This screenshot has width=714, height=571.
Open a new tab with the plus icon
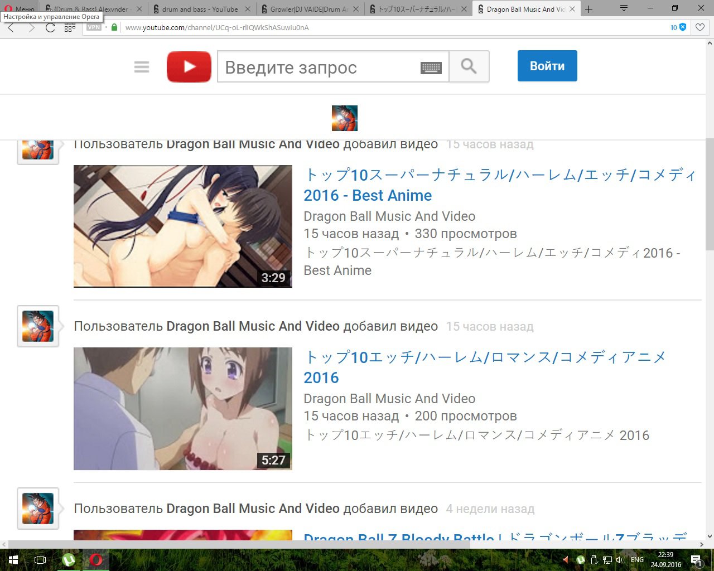(588, 9)
